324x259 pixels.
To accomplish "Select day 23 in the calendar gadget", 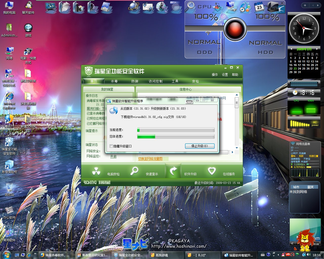I will pos(295,69).
